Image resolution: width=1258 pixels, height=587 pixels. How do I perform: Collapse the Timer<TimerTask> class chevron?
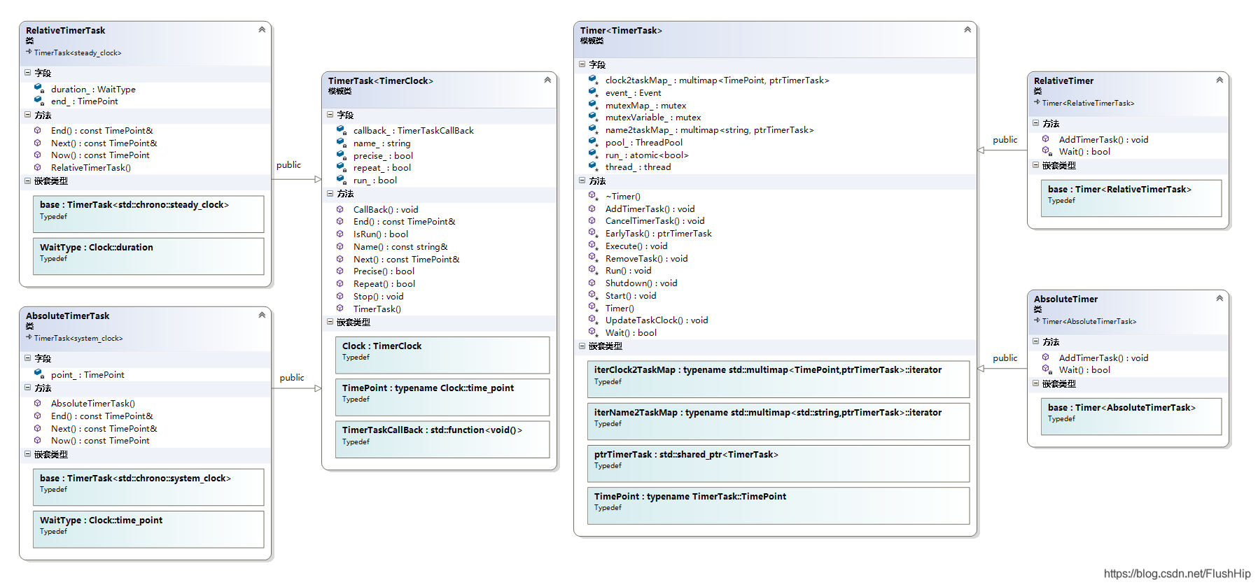click(x=967, y=29)
